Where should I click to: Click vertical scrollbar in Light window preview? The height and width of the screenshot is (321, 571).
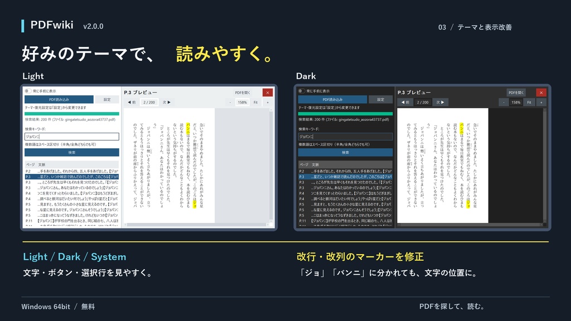click(271, 166)
